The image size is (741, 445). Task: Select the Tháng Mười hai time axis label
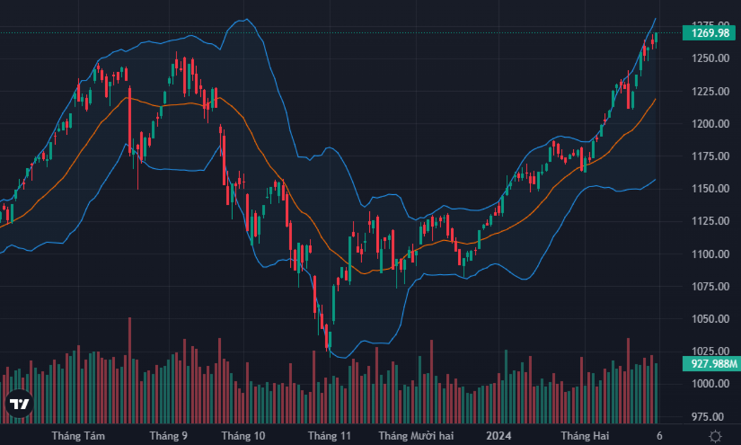click(416, 436)
